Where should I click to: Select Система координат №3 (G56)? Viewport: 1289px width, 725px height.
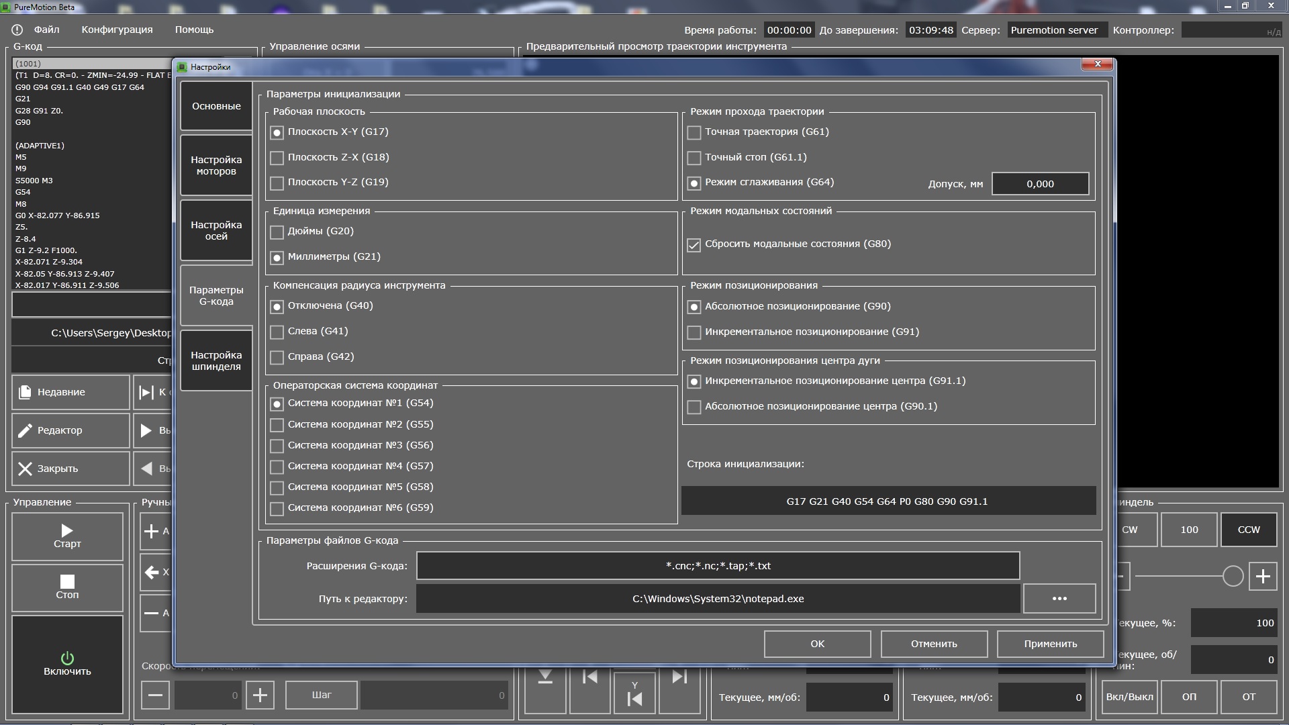coord(277,446)
